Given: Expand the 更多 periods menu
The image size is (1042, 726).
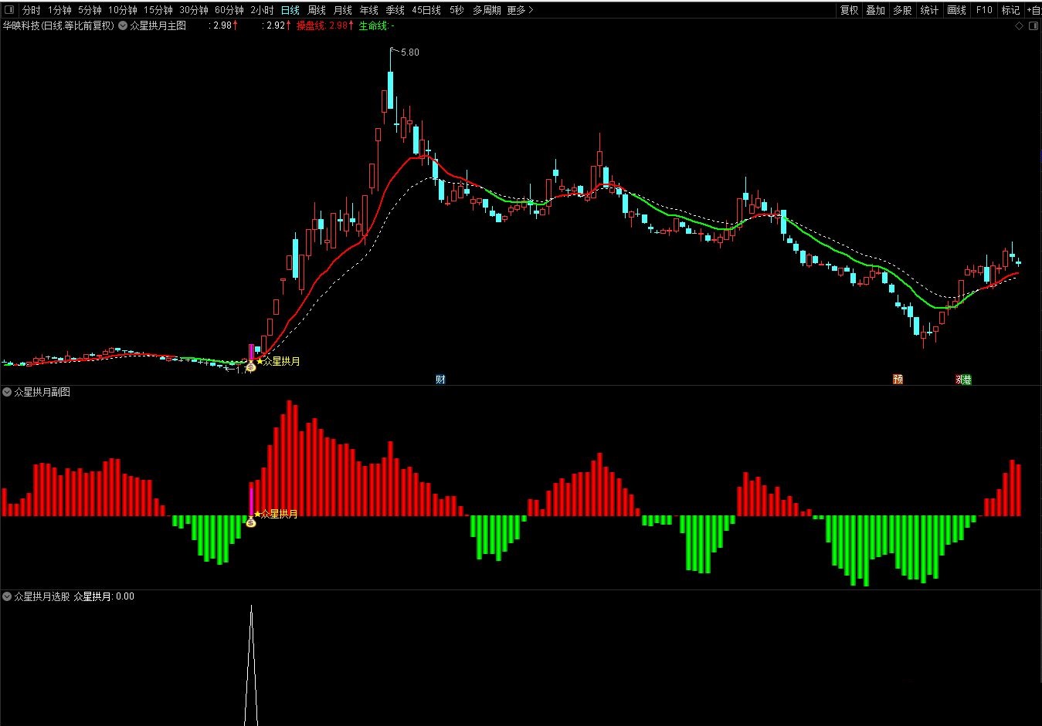Looking at the screenshot, I should point(520,10).
